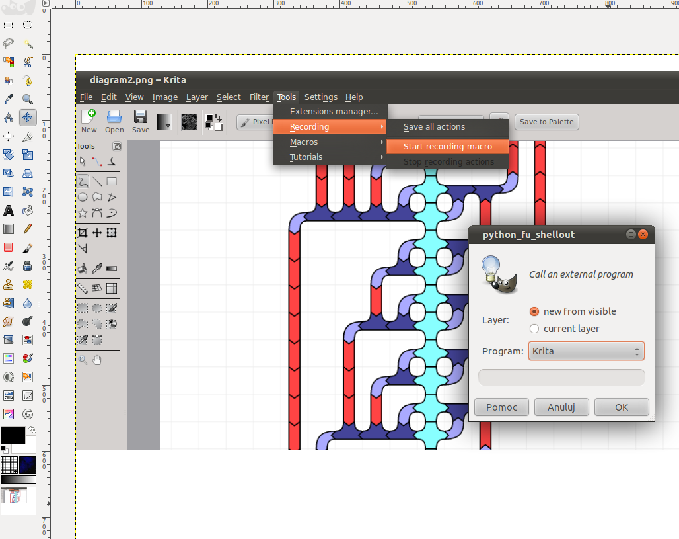Image resolution: width=679 pixels, height=539 pixels.
Task: Click Krita's Open file toolbar icon
Action: (114, 122)
